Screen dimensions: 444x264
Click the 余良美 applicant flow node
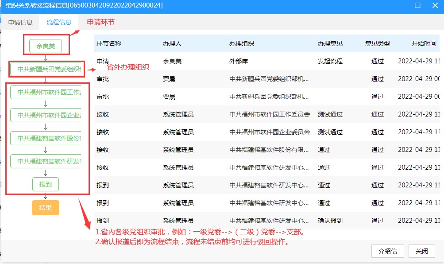point(46,46)
